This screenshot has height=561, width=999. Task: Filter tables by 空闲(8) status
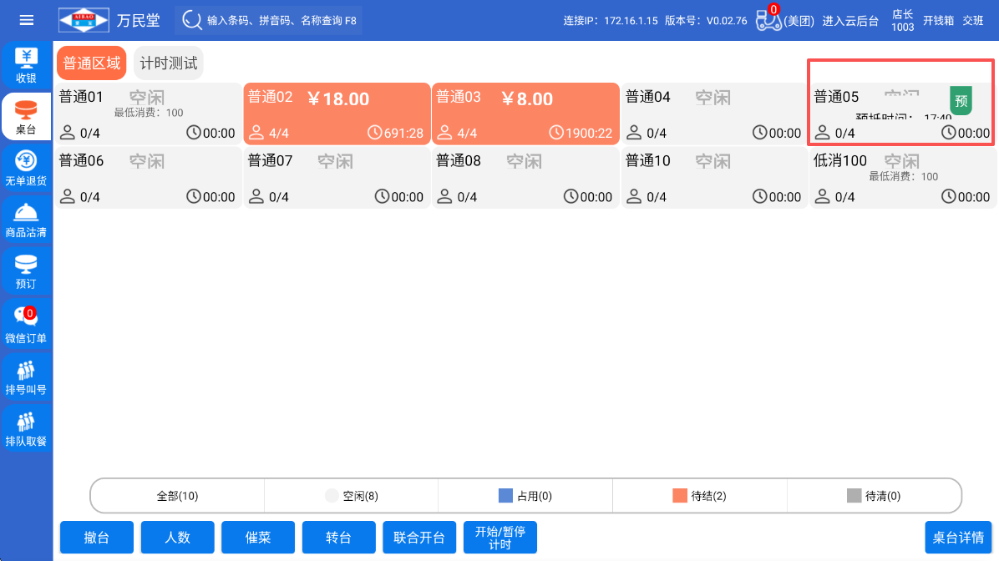click(x=351, y=496)
